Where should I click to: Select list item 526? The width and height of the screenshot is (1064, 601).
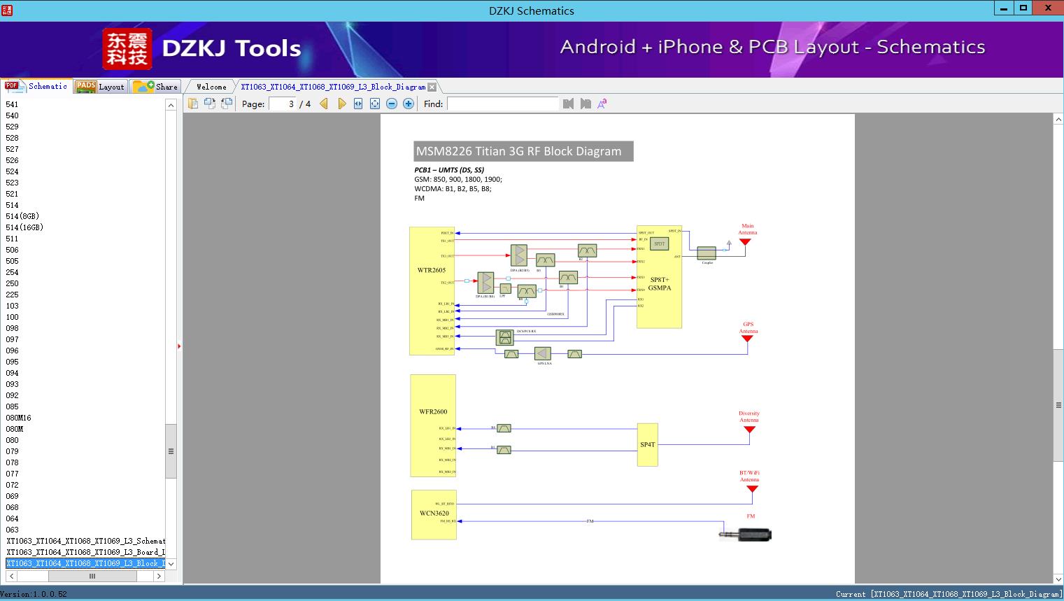click(x=12, y=160)
